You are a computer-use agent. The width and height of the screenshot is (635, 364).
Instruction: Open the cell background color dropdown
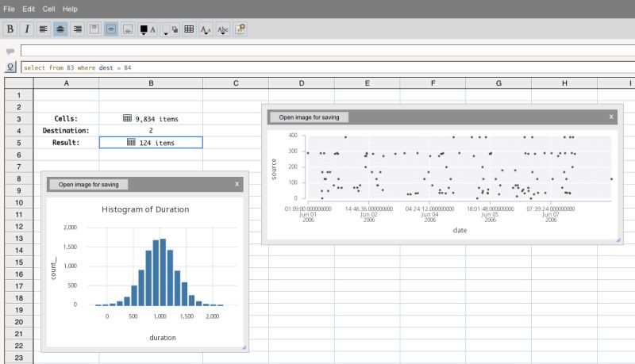pyautogui.click(x=170, y=29)
